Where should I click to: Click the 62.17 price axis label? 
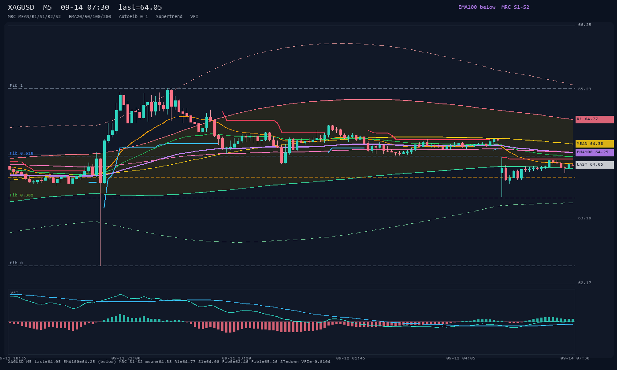585,283
